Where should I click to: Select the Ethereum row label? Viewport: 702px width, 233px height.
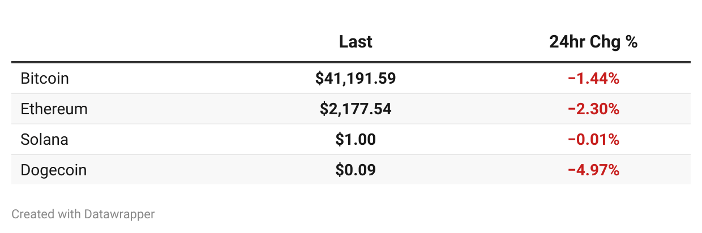tap(54, 109)
